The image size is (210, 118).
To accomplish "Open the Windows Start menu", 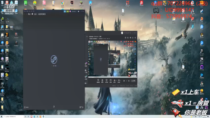I will coord(1,117).
